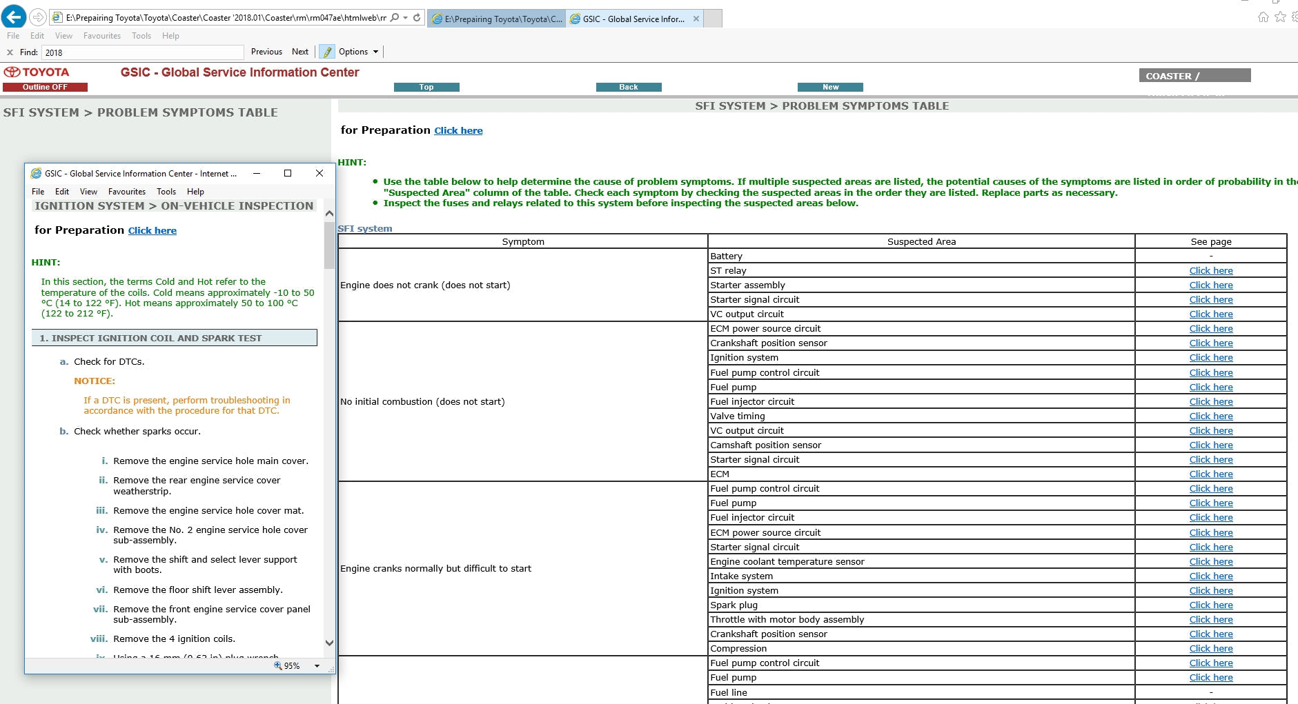Click the refresh icon in address bar
The height and width of the screenshot is (704, 1298).
pos(417,18)
